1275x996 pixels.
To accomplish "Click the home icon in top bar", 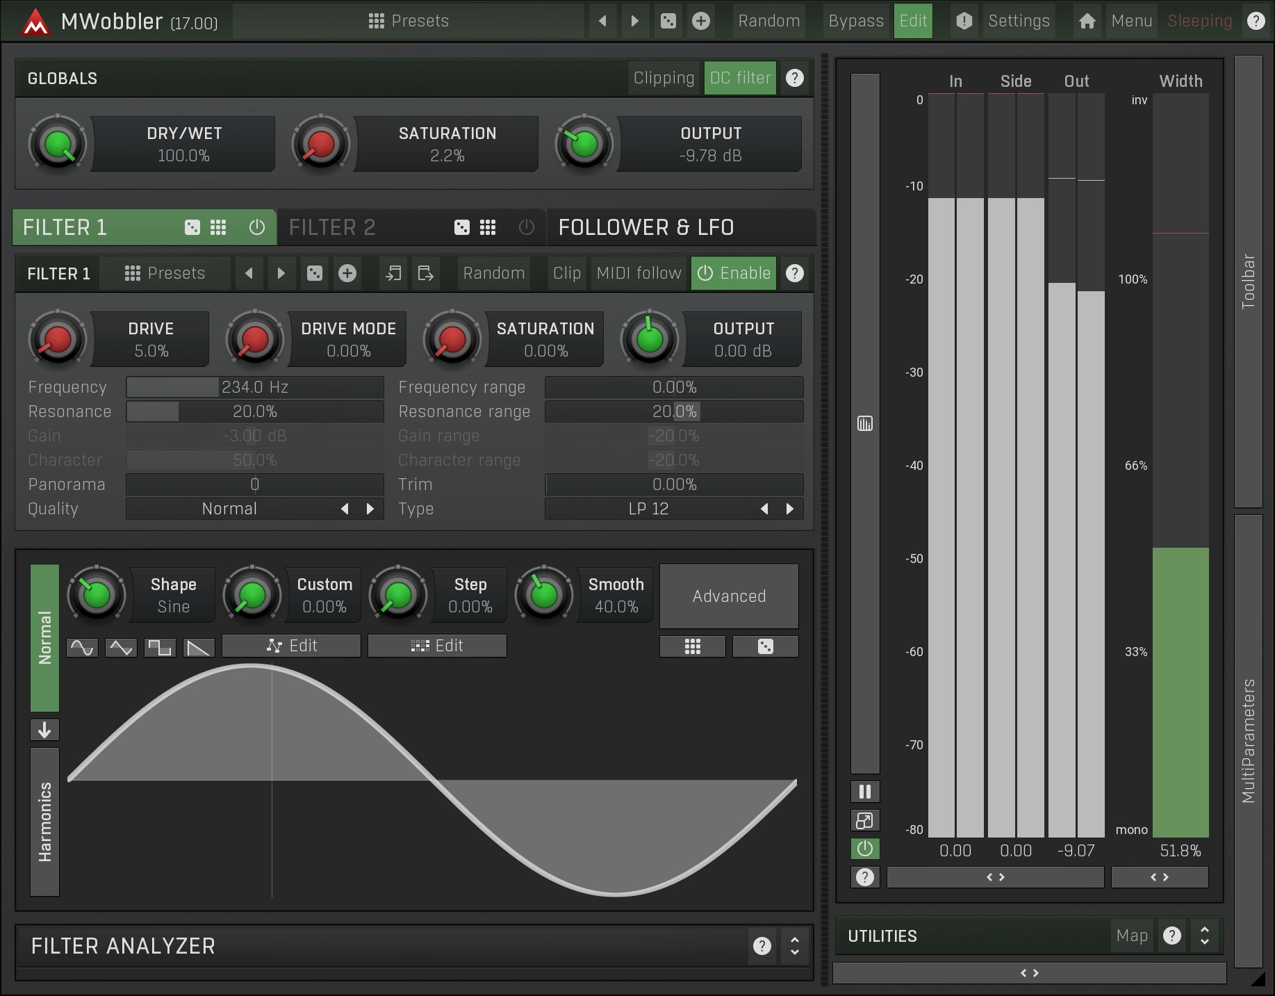I will point(1087,21).
